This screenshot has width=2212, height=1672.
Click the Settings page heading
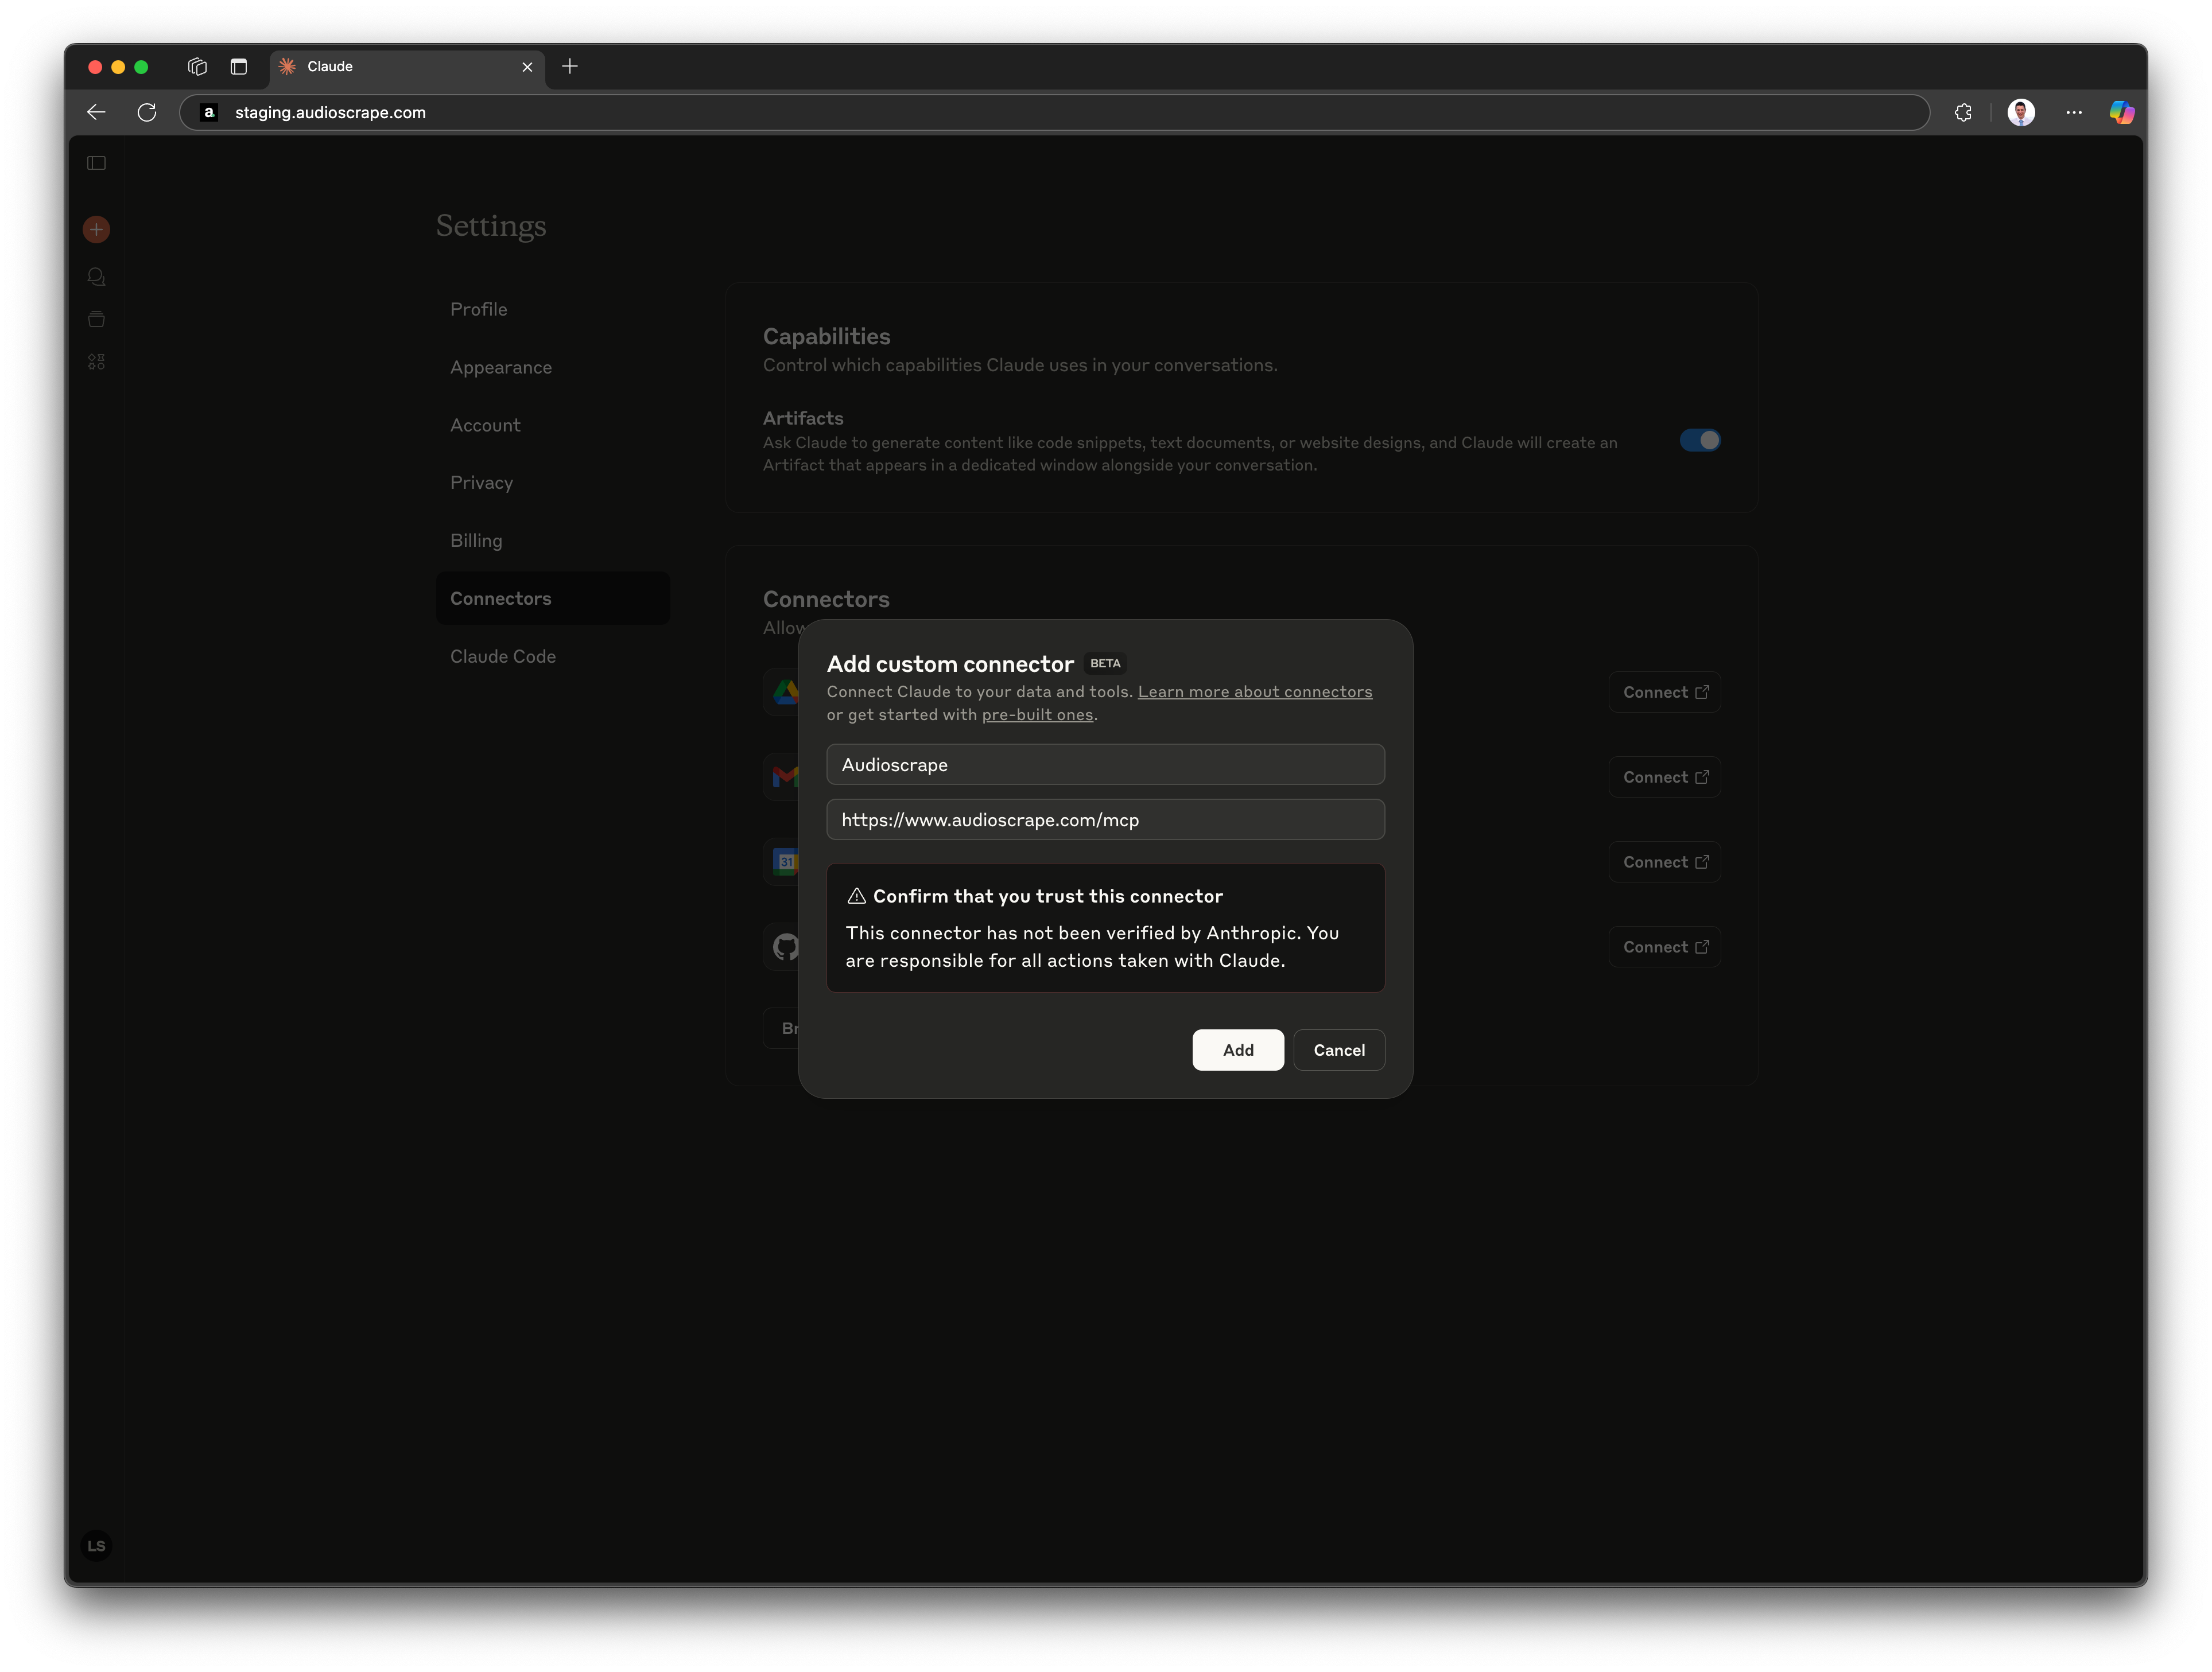point(491,226)
